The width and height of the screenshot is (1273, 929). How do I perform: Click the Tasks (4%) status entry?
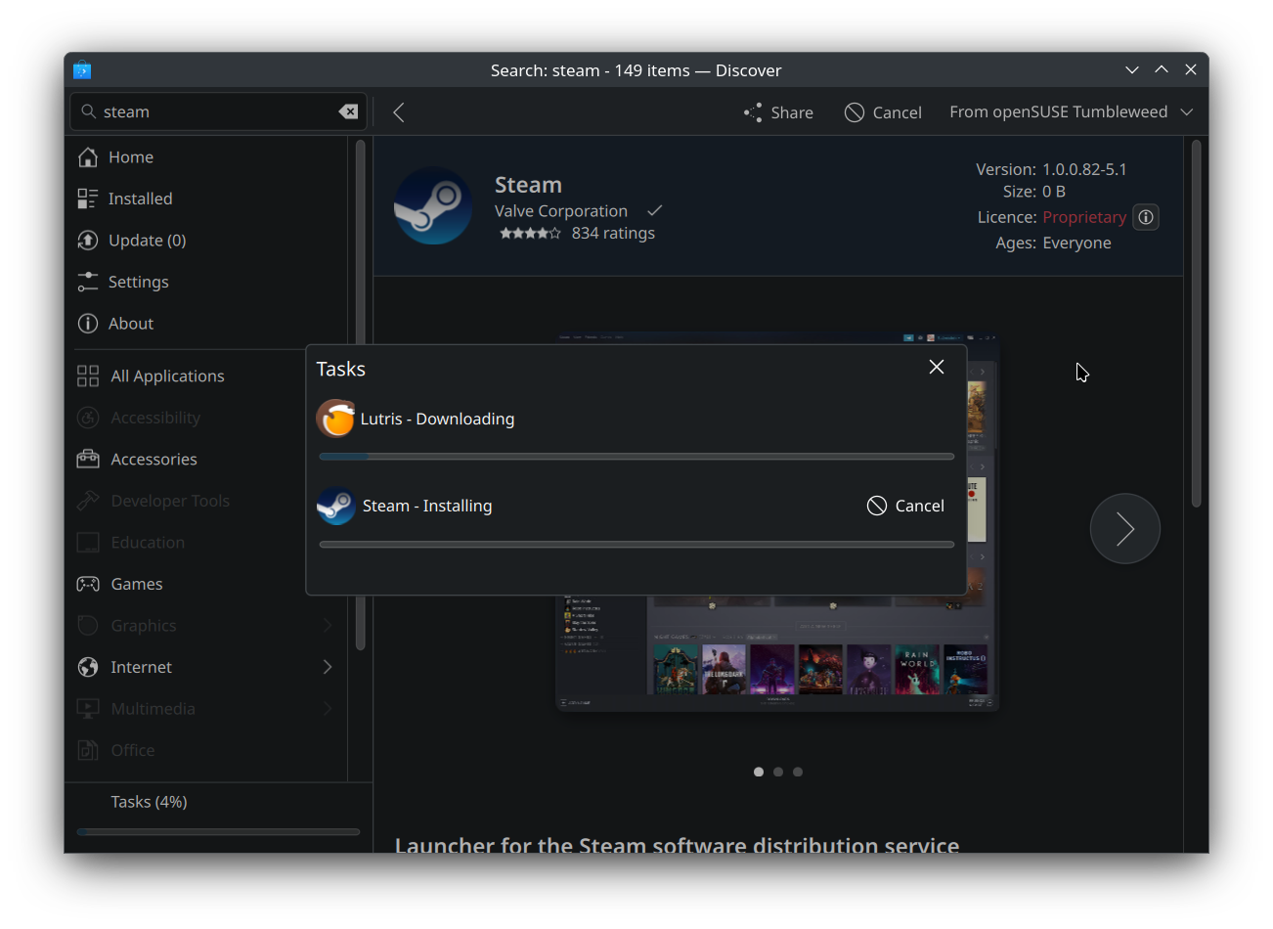tap(149, 802)
